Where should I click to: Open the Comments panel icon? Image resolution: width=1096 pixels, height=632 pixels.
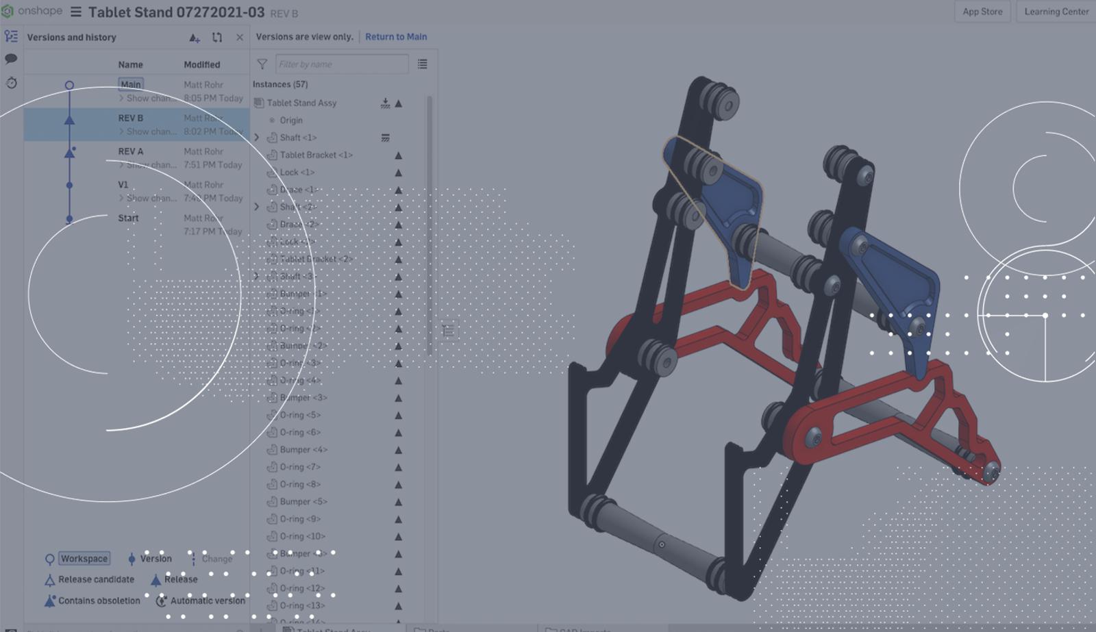tap(11, 59)
